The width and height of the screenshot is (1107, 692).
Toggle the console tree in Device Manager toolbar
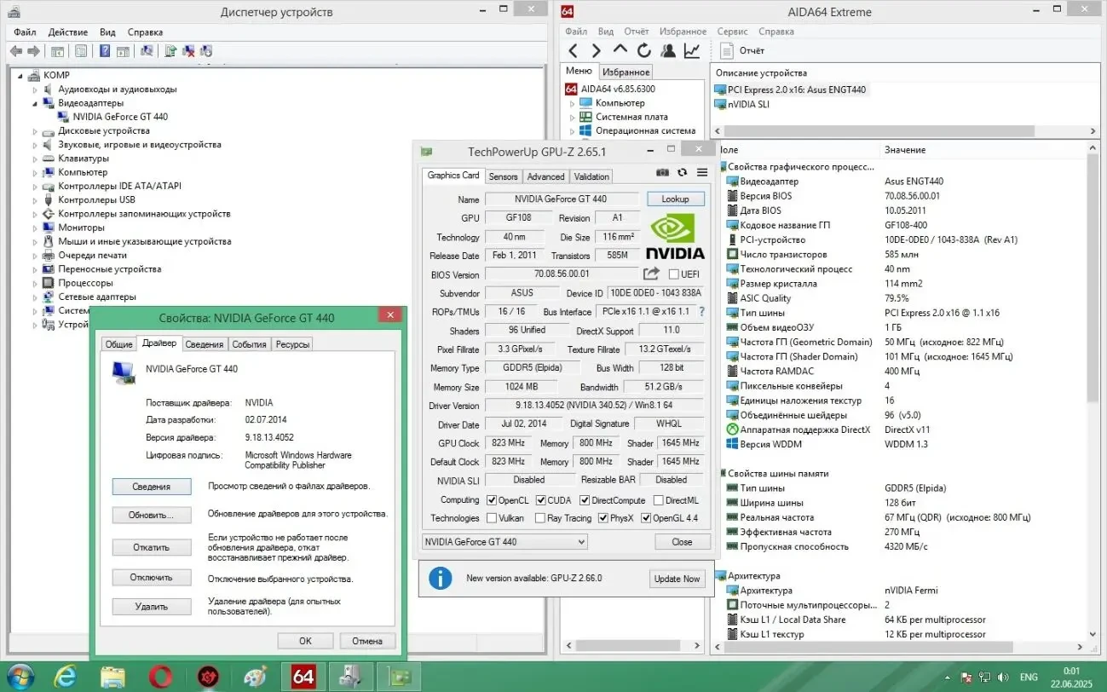pos(57,51)
